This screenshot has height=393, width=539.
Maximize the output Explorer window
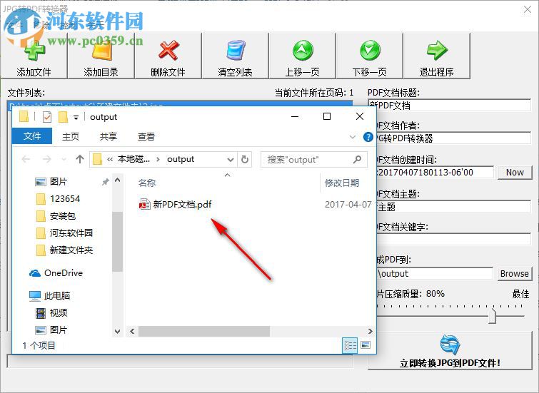coord(327,116)
